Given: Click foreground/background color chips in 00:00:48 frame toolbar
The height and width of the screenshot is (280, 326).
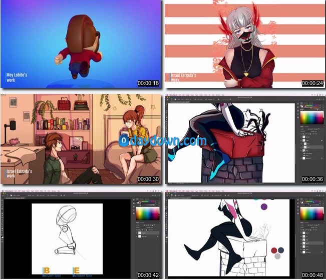Looking at the screenshot, I should tap(167, 237).
